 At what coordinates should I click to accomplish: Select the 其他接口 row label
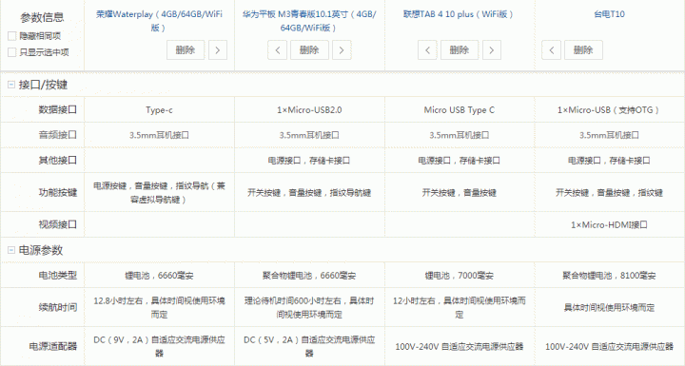coord(58,161)
